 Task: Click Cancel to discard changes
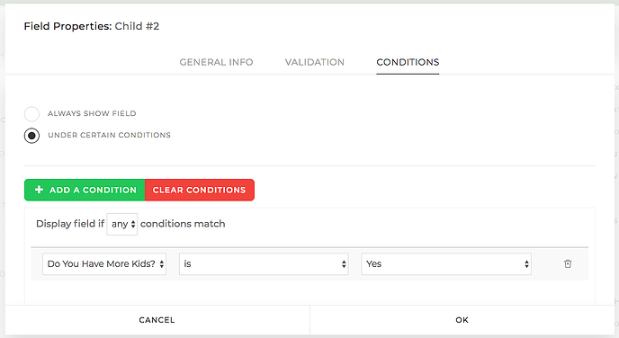pyautogui.click(x=157, y=320)
